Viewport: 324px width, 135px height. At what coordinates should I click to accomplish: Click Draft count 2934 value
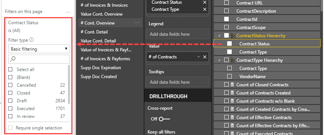point(60,101)
